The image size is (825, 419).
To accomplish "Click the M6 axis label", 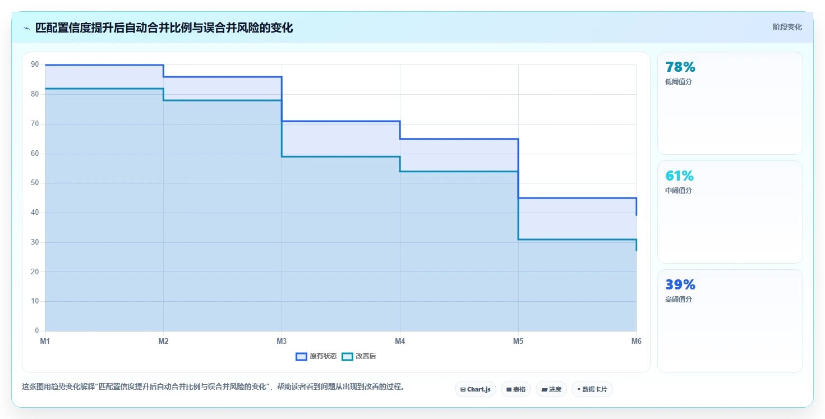I will [637, 341].
